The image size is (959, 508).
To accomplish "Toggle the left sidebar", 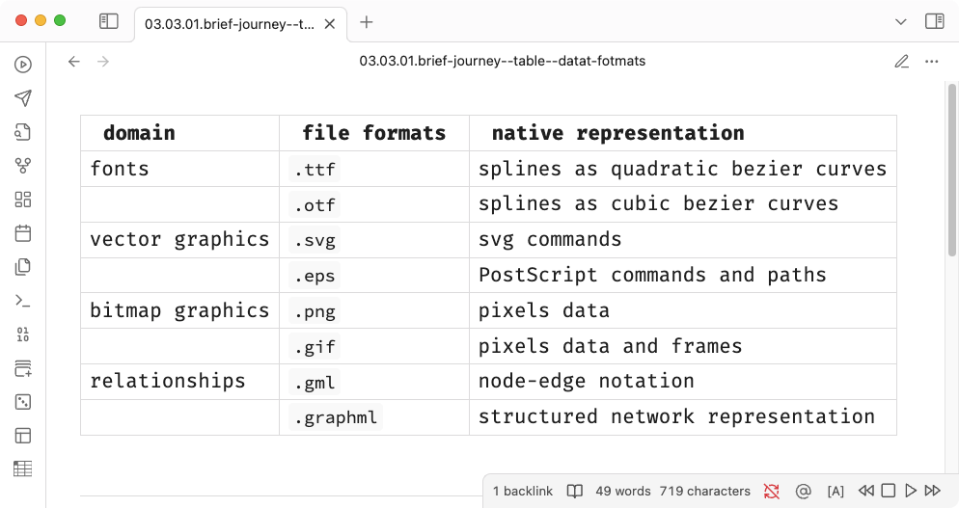I will (109, 21).
